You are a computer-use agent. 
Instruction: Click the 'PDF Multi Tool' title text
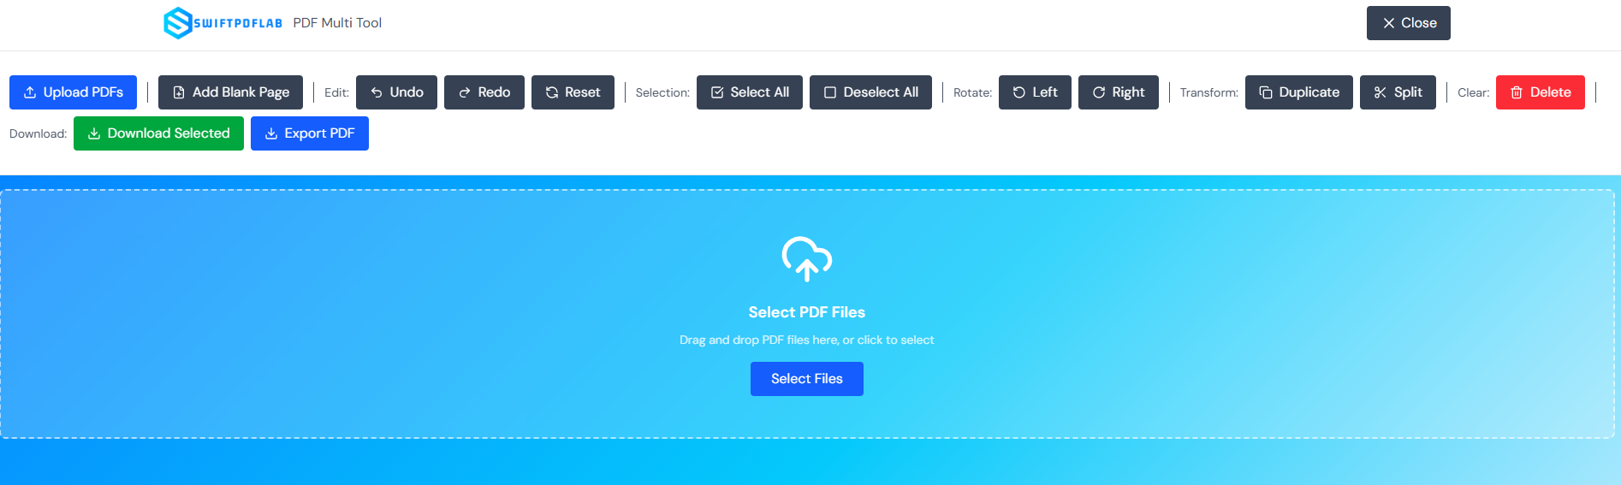click(x=337, y=23)
